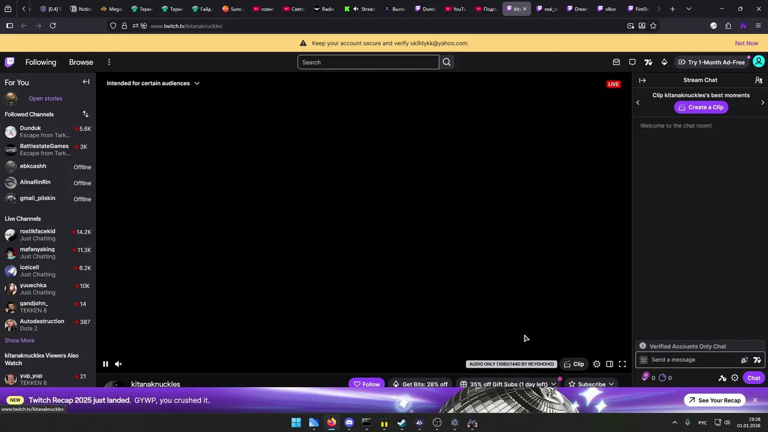Toggle theatre mode in the player
The image size is (768, 432).
coord(610,364)
